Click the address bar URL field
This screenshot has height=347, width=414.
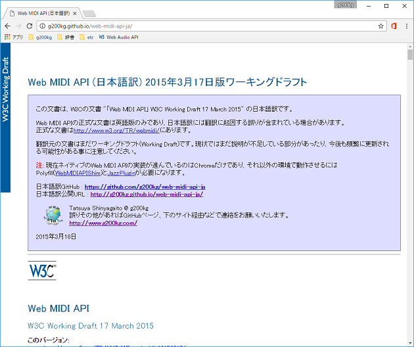click(197, 26)
